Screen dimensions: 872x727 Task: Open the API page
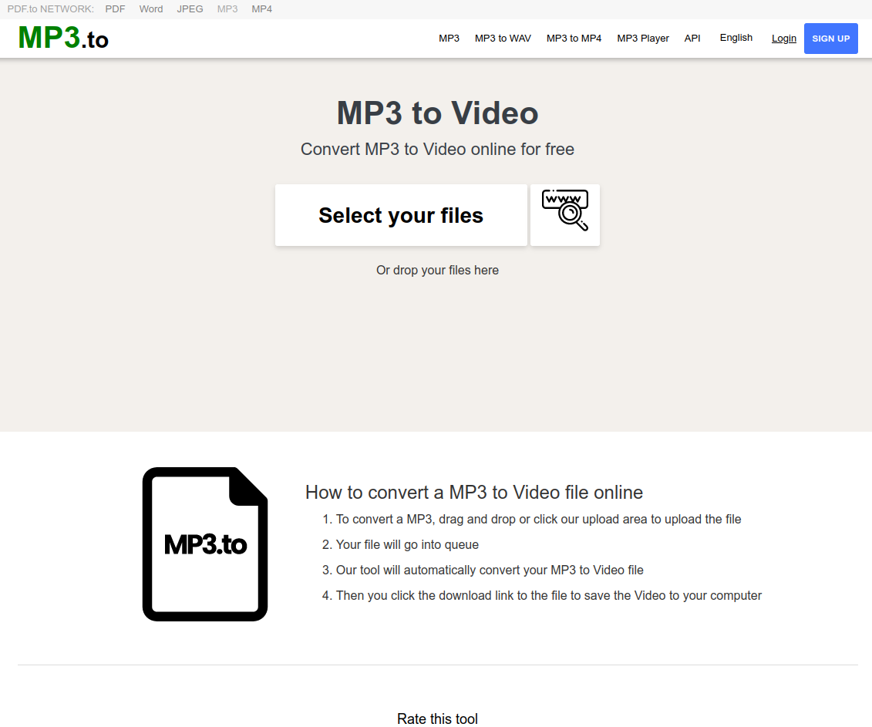click(x=692, y=38)
